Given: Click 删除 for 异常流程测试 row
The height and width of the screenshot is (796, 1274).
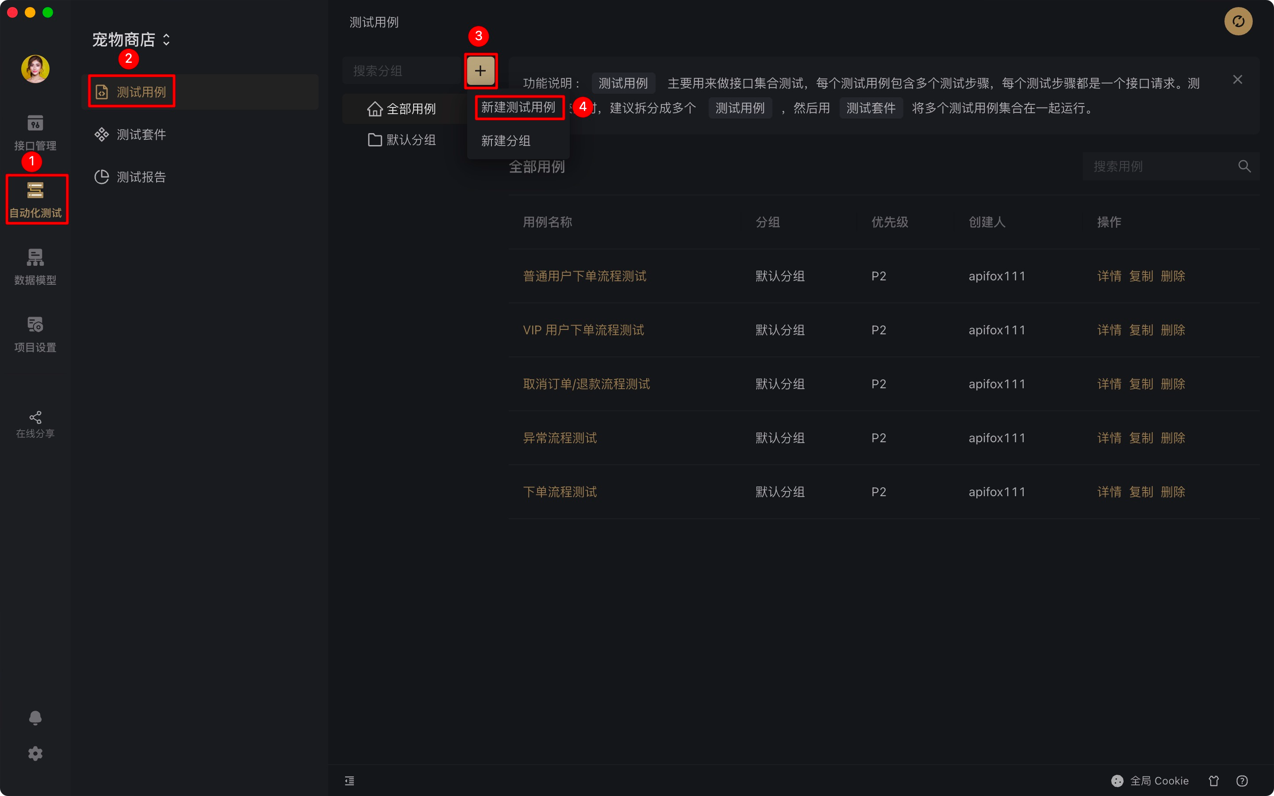Looking at the screenshot, I should (x=1173, y=437).
